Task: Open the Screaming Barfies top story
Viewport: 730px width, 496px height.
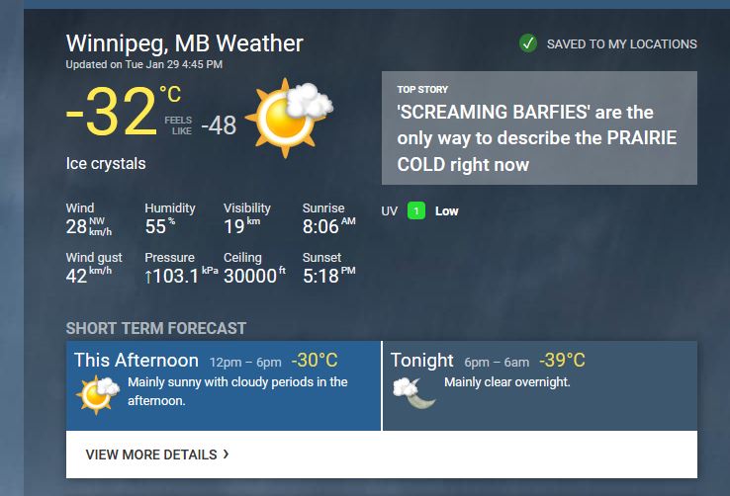Action: (539, 127)
